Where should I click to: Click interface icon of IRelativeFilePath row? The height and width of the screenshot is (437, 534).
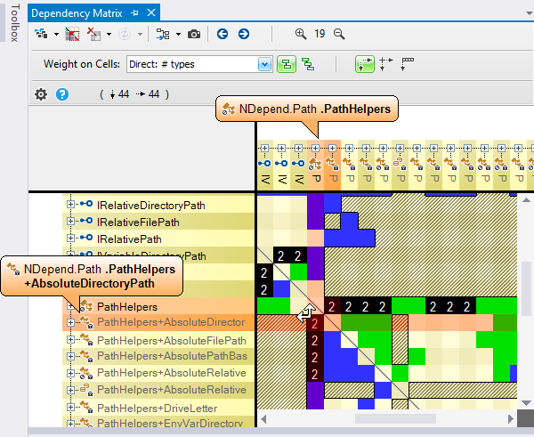(x=86, y=221)
